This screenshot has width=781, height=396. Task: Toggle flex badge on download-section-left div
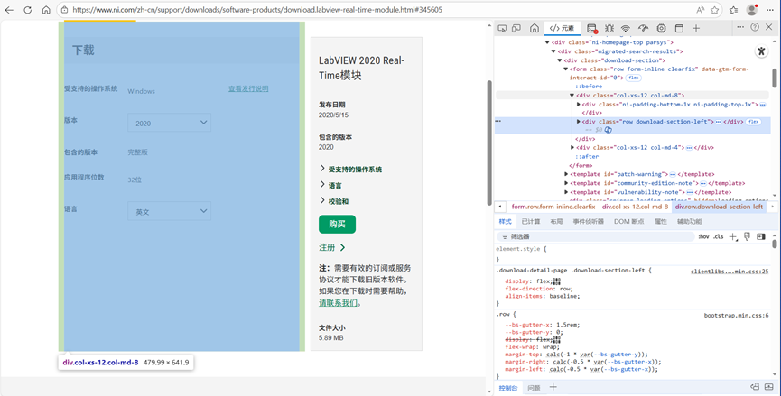click(x=754, y=122)
